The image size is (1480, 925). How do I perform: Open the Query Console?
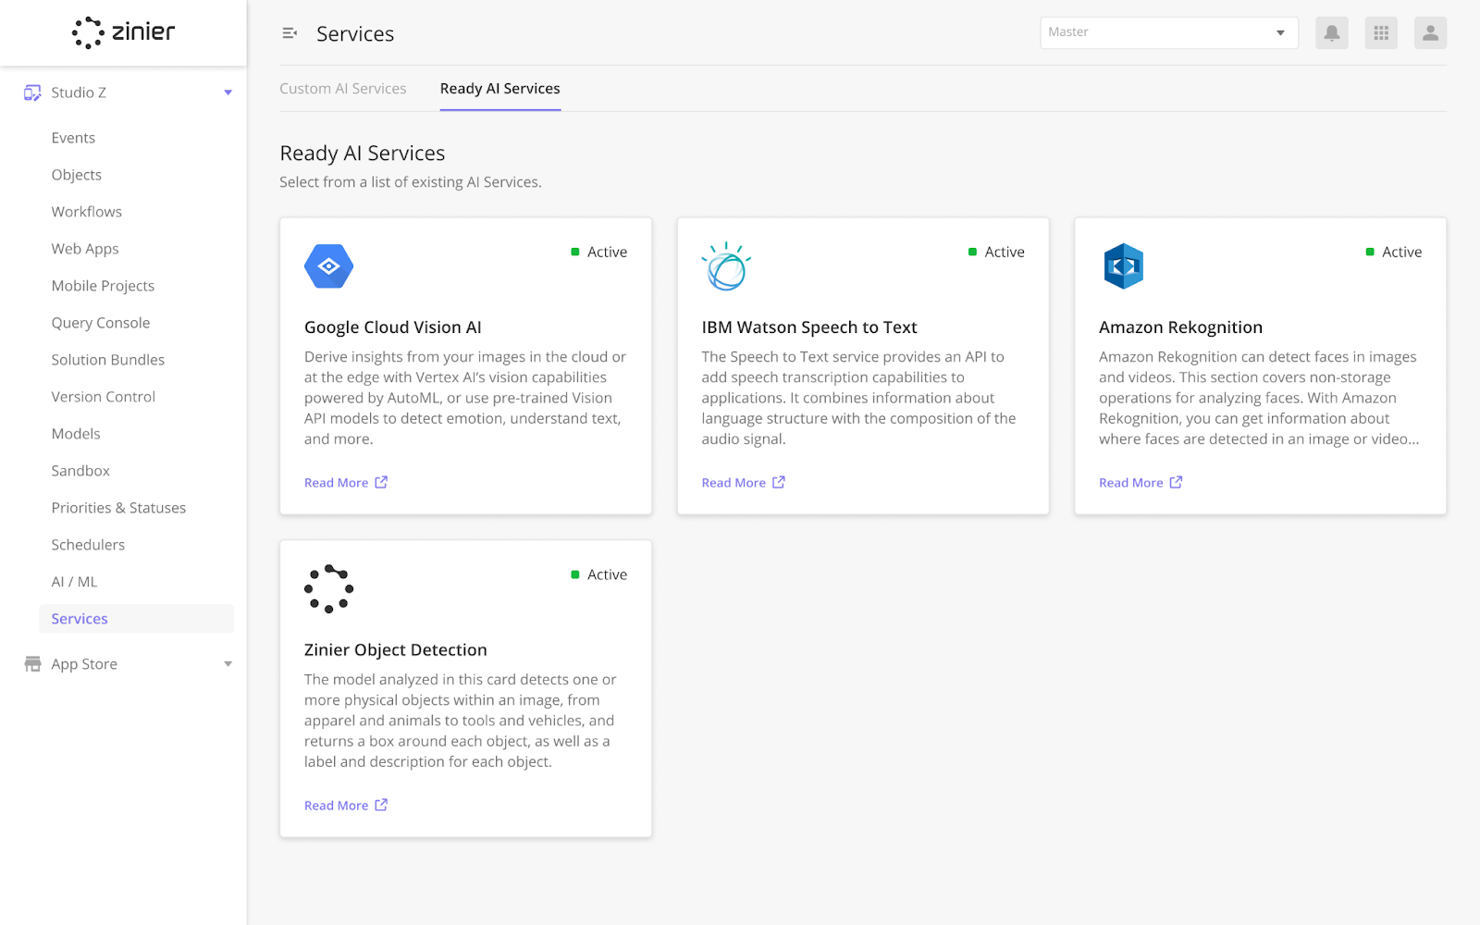[101, 323]
